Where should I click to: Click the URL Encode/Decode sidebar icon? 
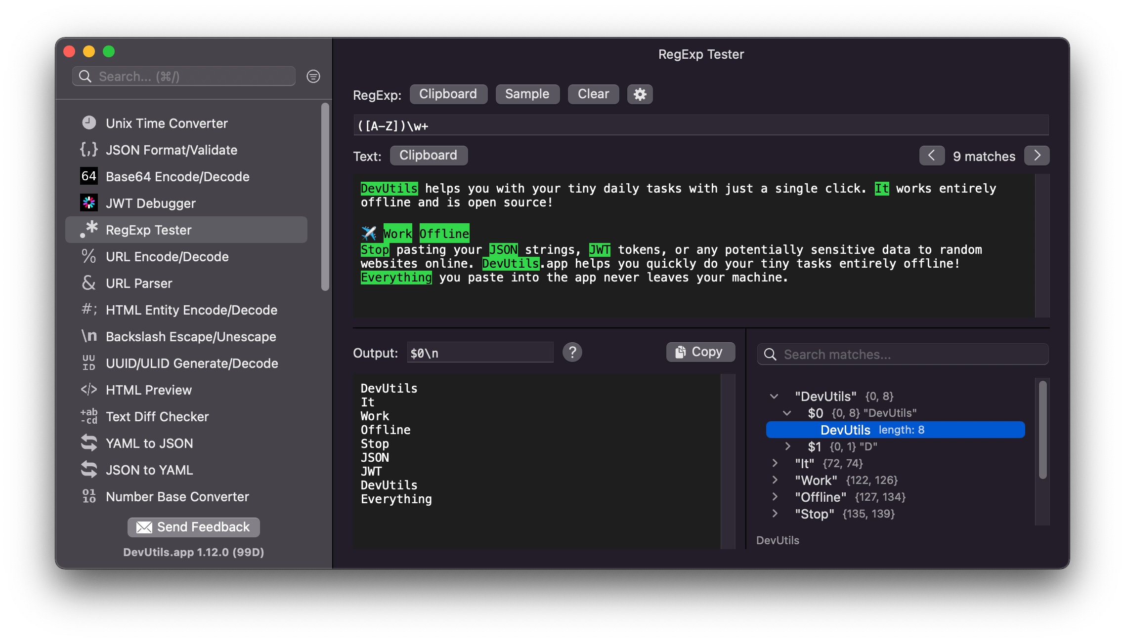(x=87, y=256)
